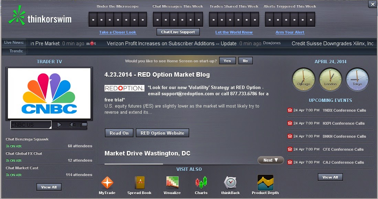This screenshot has width=378, height=199.
Task: Click the thinkorswim logo
Action: [x=40, y=15]
